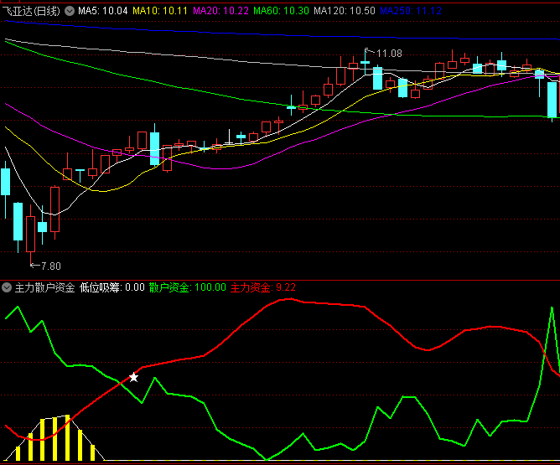Click the 主力散户资金 indicator name

(x=44, y=287)
